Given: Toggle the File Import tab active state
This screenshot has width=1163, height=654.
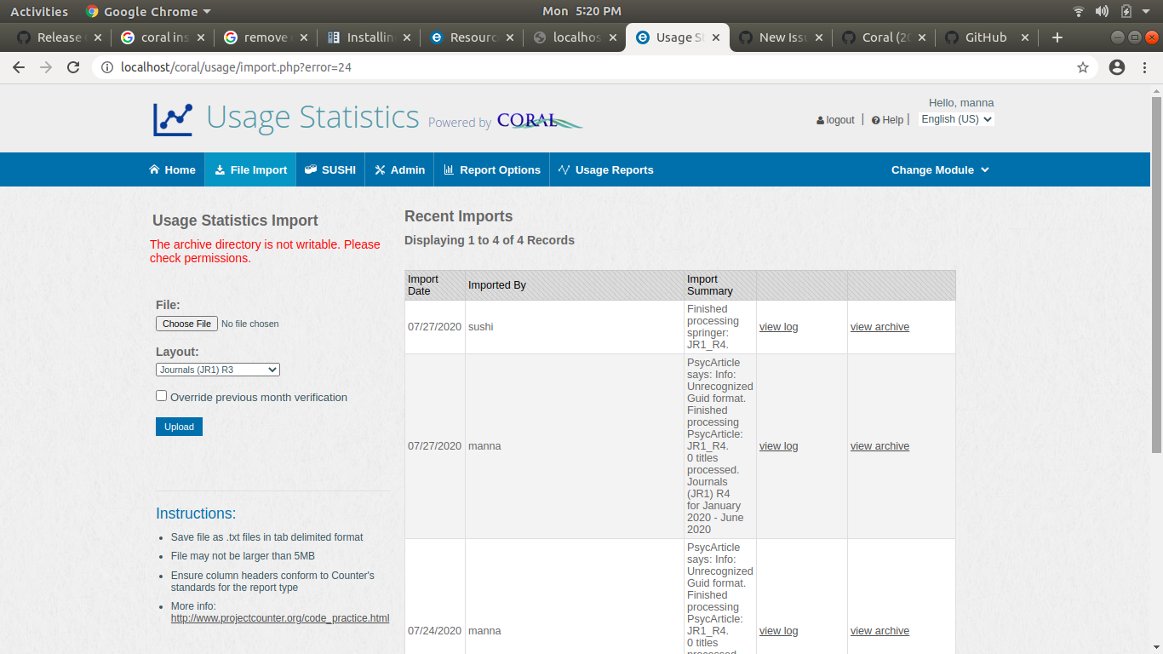Looking at the screenshot, I should [250, 169].
